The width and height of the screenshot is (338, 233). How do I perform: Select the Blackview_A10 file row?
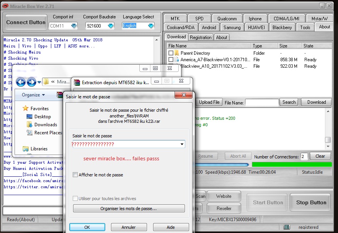click(x=249, y=66)
